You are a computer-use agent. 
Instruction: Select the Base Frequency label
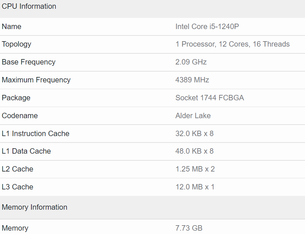29,62
